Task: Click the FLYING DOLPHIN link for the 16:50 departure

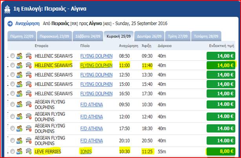Action: click(x=96, y=93)
